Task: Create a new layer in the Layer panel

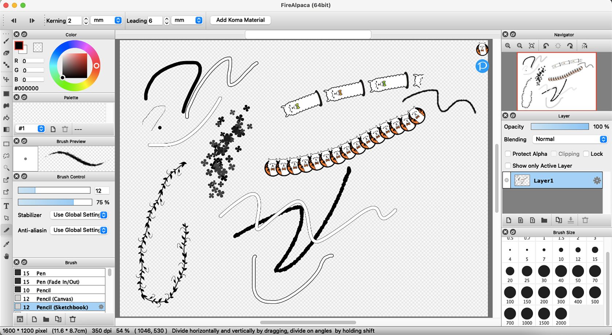Action: tap(509, 220)
